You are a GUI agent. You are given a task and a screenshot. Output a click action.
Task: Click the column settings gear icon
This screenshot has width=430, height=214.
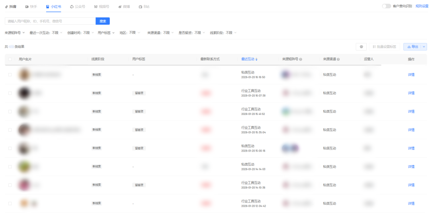(361, 47)
